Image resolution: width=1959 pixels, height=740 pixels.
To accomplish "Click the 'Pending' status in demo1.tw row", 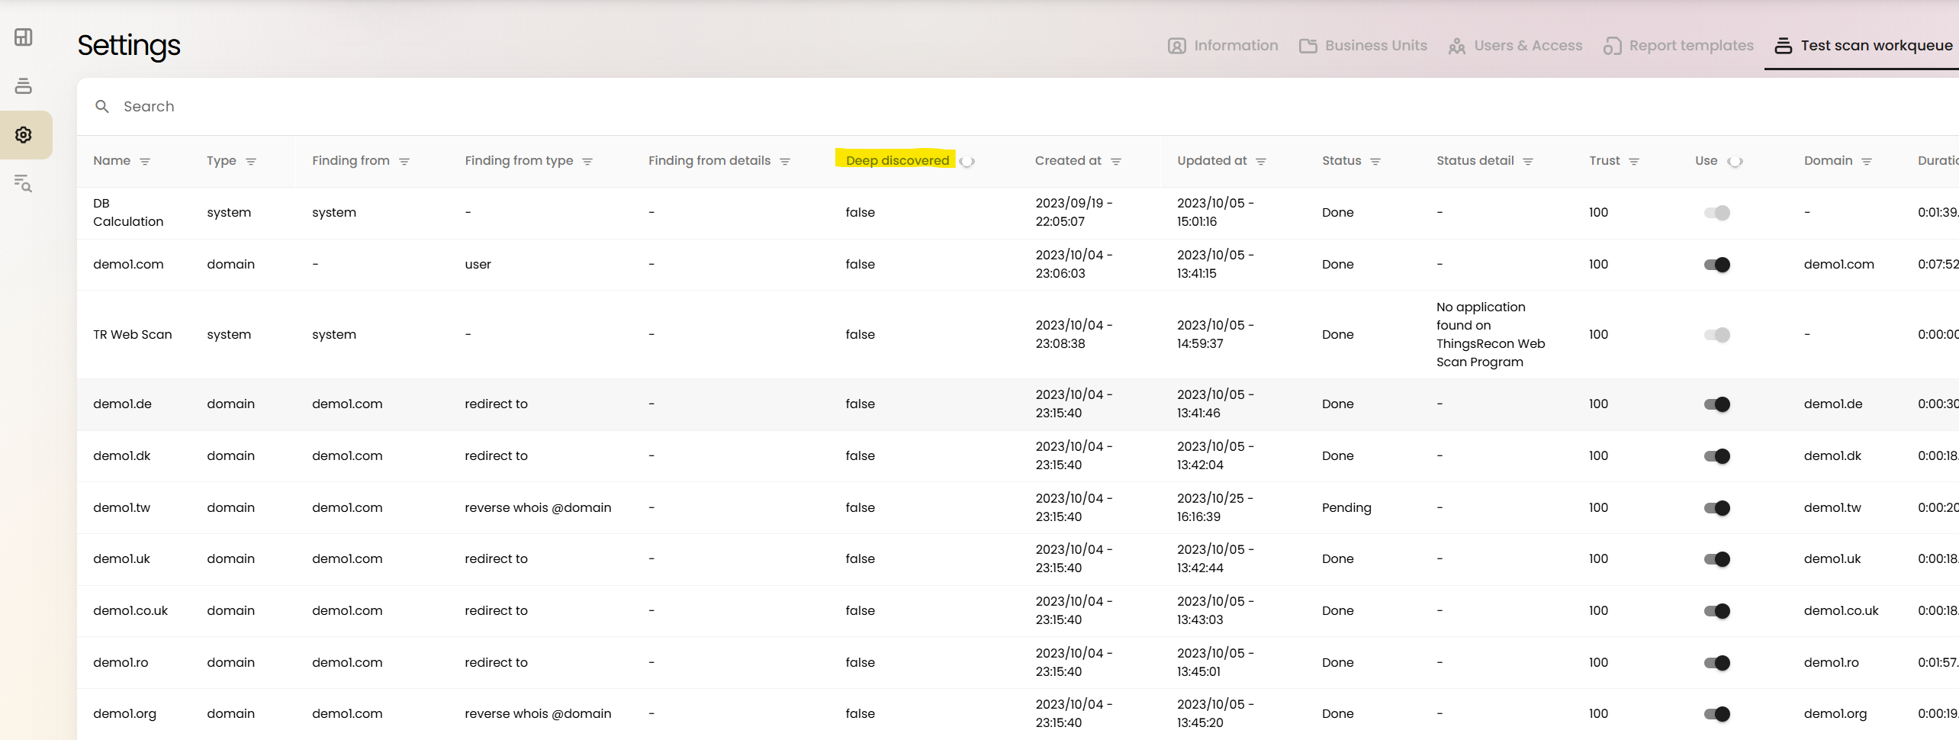I will [1346, 507].
